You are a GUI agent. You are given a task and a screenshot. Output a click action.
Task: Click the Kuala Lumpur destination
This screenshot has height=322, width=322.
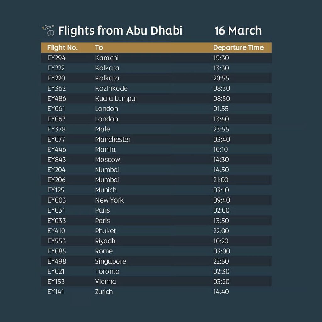point(116,98)
